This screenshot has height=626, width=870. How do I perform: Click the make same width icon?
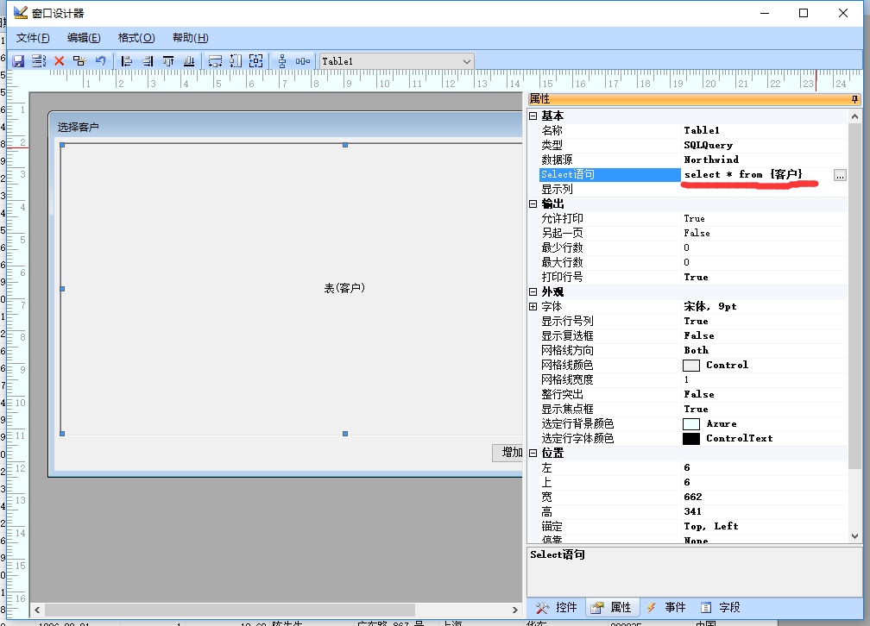pos(216,61)
